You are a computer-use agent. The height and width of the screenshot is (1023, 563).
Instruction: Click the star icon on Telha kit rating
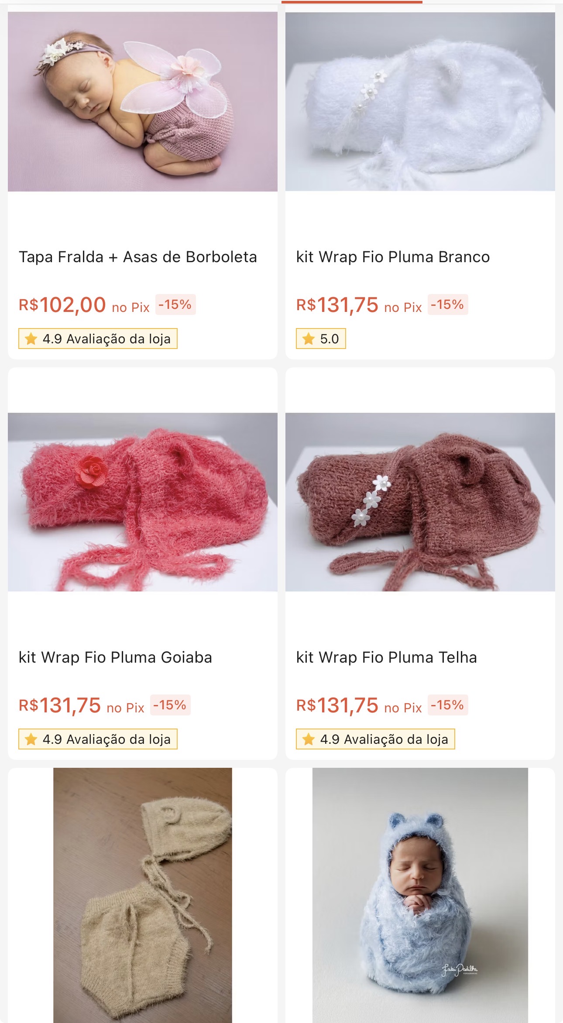click(x=309, y=739)
